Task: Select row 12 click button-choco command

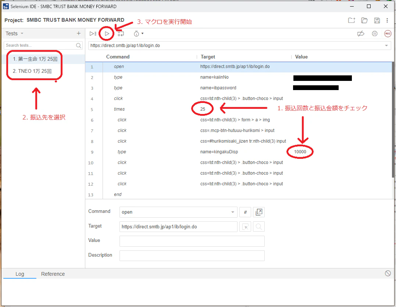Action: 238,184
